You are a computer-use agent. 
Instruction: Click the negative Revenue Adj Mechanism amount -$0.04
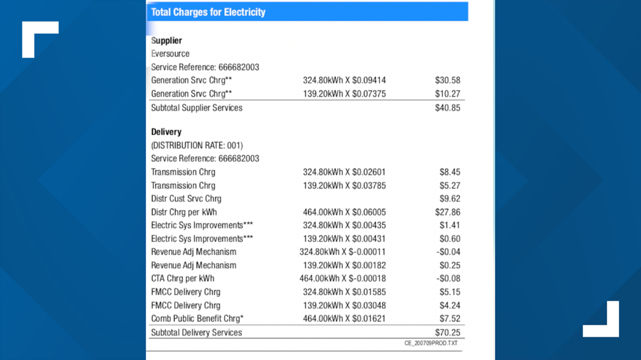pyautogui.click(x=448, y=252)
